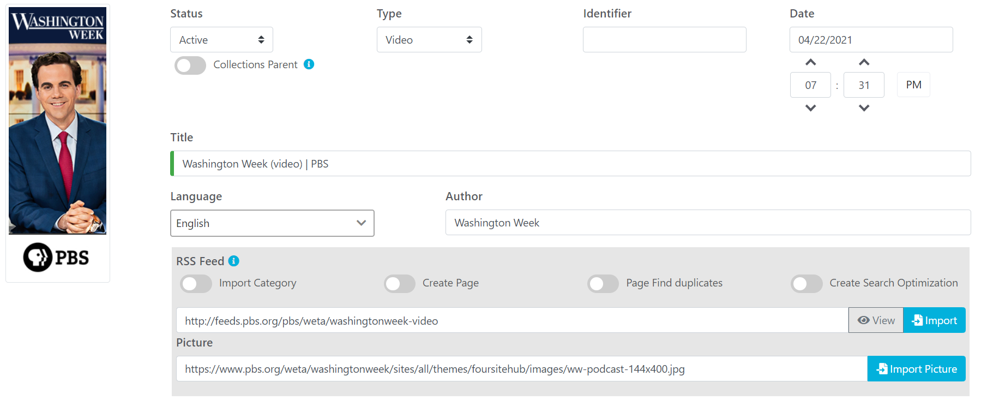Click the Import Picture button
This screenshot has height=406, width=981.
click(x=916, y=369)
